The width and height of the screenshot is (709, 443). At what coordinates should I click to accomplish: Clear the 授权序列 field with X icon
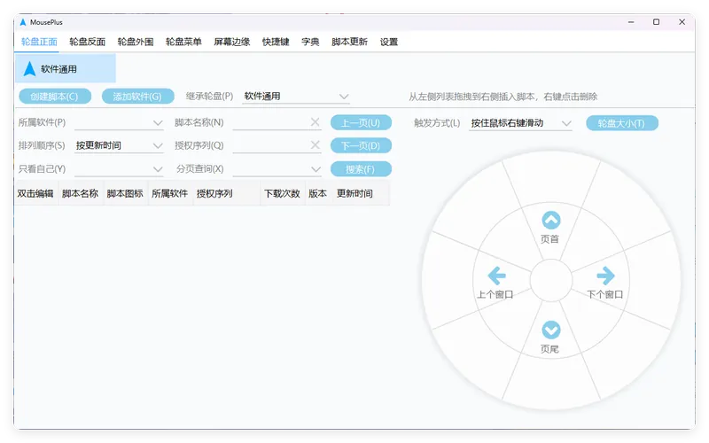[x=316, y=144]
